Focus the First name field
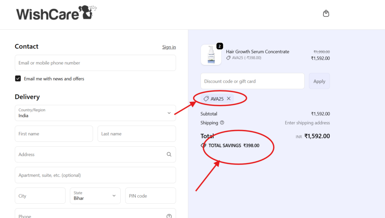Image resolution: width=385 pixels, height=218 pixels. pos(54,133)
